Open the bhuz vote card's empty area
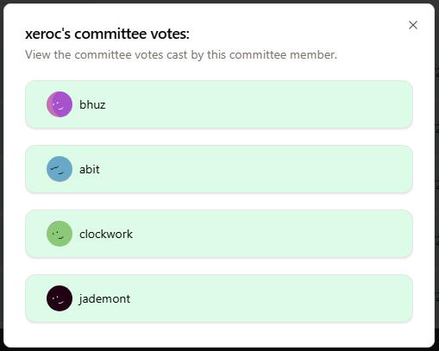The height and width of the screenshot is (351, 439). click(x=259, y=104)
